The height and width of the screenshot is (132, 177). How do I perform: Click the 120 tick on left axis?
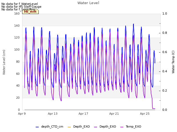[17, 38]
